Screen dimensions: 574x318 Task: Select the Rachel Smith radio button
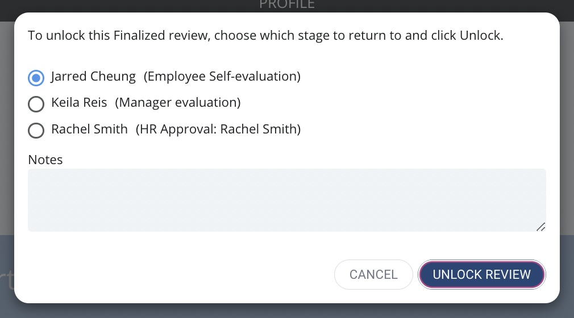pyautogui.click(x=36, y=130)
